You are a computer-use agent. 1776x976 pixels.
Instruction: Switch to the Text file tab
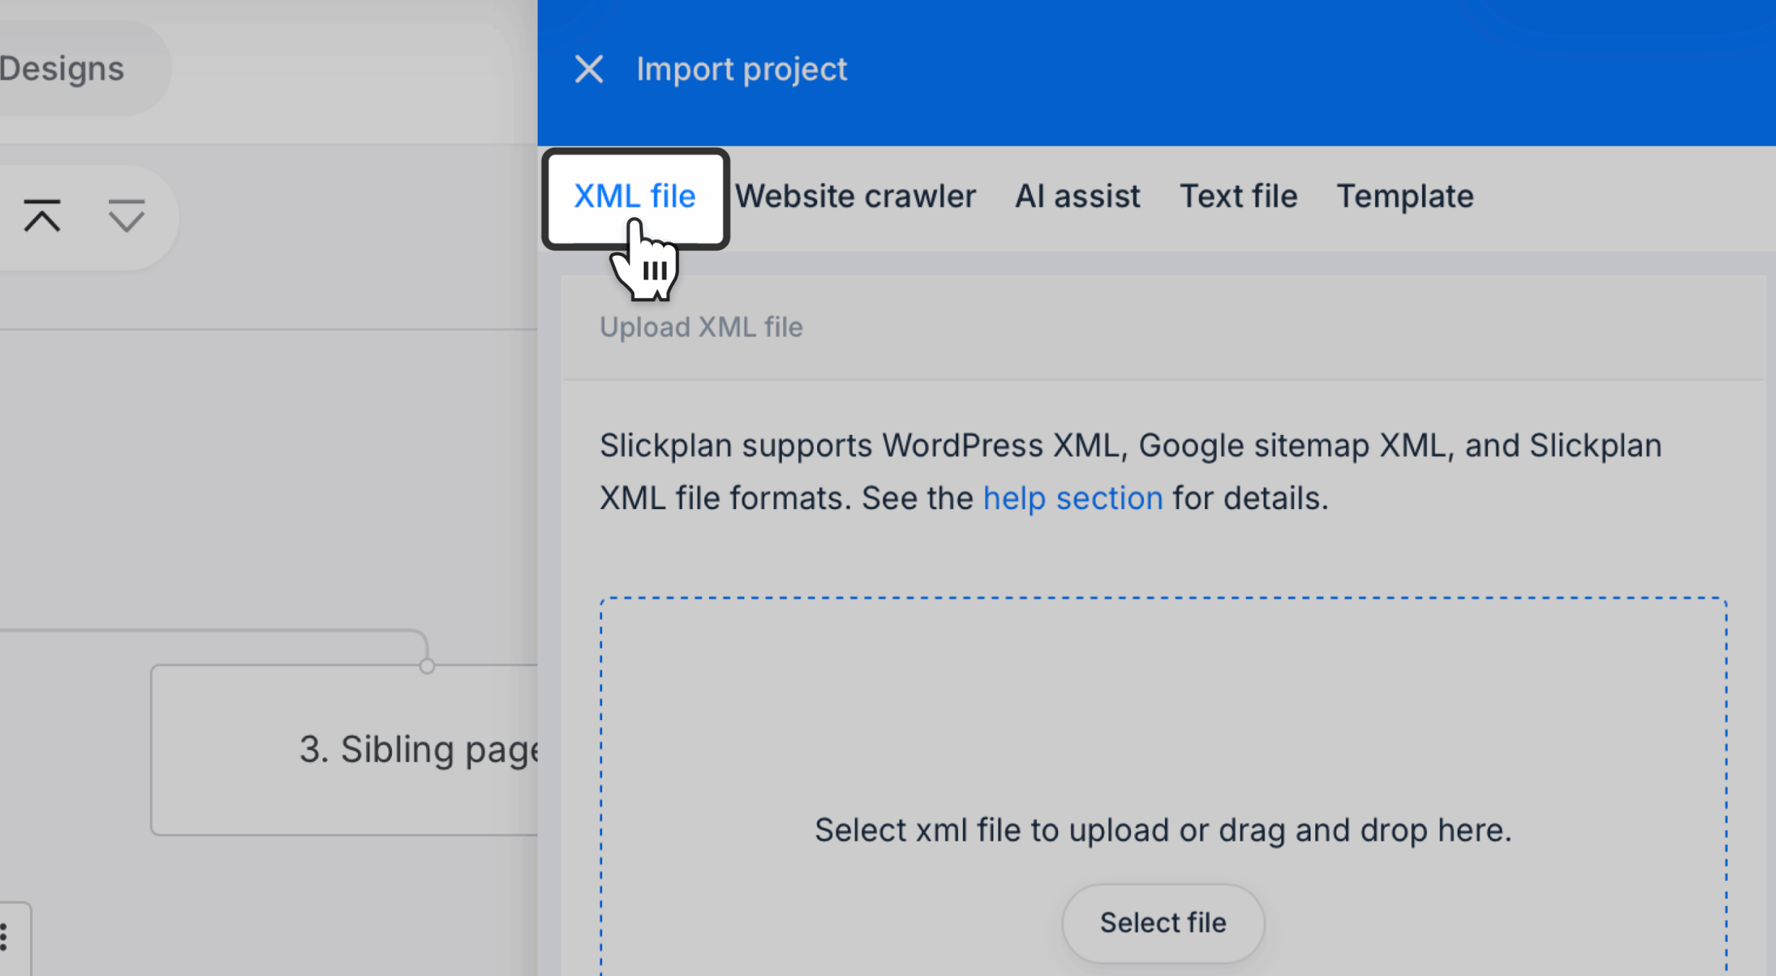1238,197
